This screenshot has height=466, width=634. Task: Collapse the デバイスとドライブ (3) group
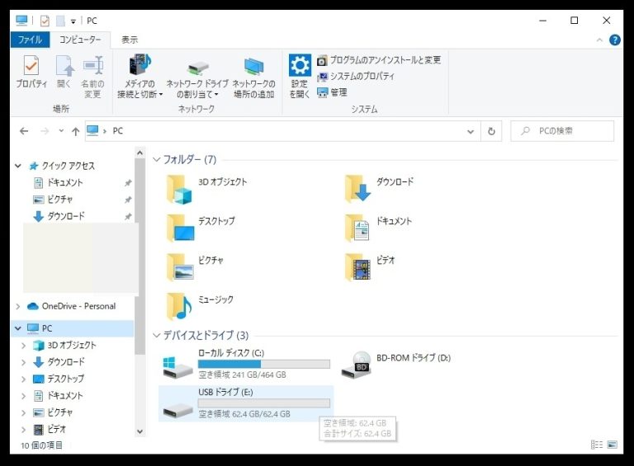(x=157, y=335)
